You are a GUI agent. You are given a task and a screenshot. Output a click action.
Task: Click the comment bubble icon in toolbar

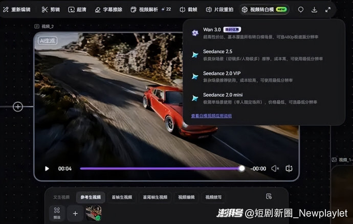point(301,9)
